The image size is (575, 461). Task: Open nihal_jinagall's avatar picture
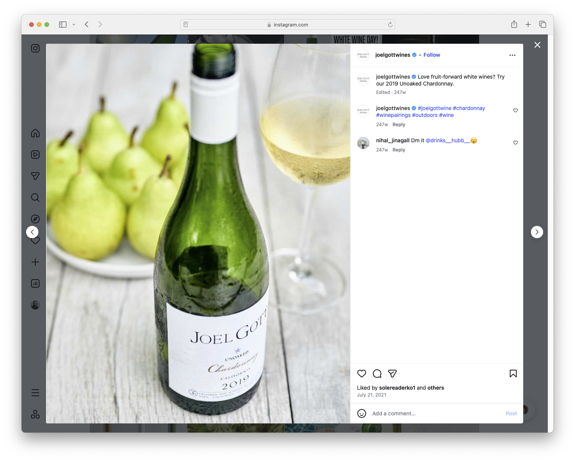tap(363, 143)
